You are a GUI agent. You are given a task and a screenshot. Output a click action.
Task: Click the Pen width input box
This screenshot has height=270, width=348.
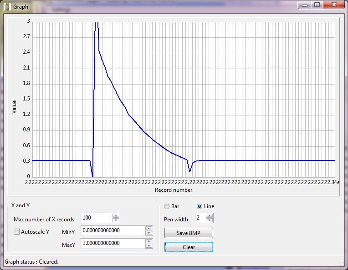click(x=200, y=218)
